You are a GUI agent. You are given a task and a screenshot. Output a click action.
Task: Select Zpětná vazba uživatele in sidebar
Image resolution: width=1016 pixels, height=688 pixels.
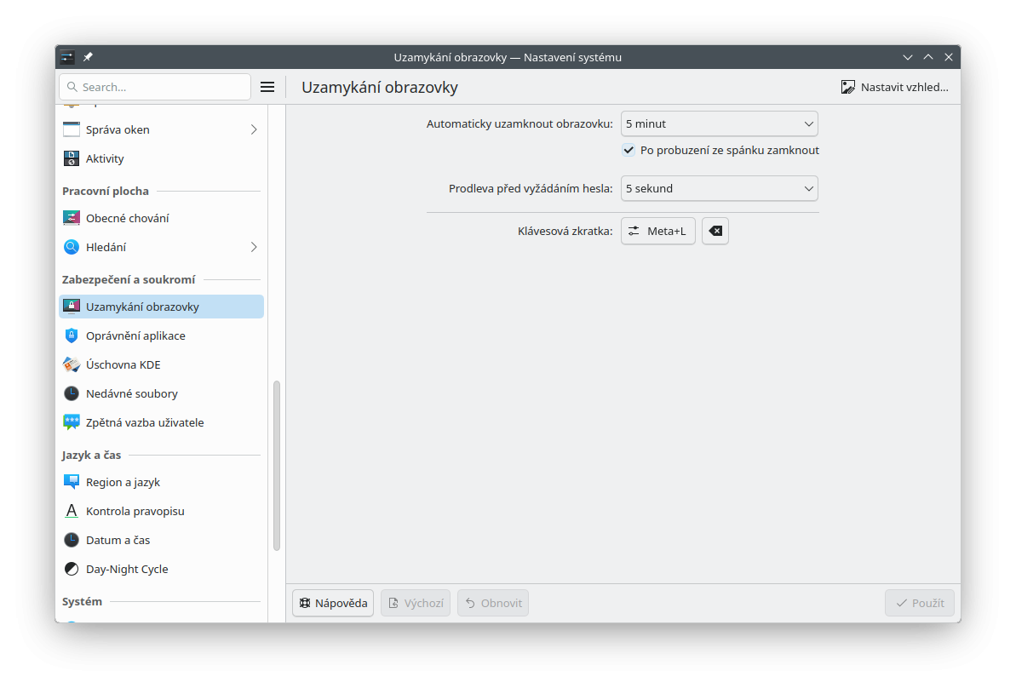[145, 422]
